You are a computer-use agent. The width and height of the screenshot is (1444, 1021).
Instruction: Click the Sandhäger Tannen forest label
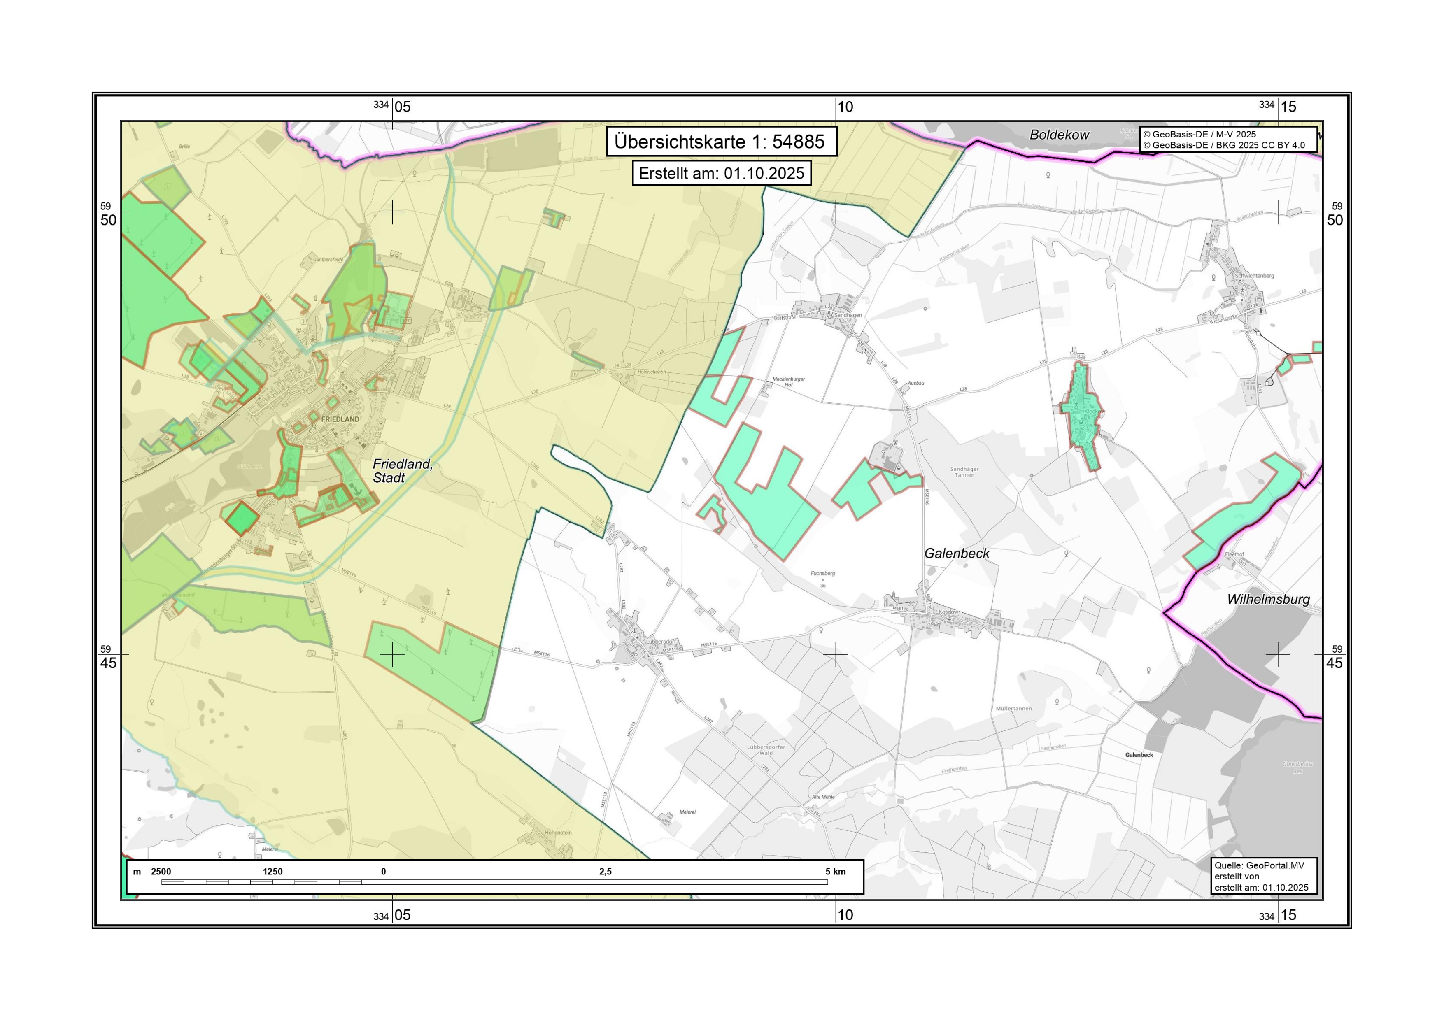coord(964,472)
